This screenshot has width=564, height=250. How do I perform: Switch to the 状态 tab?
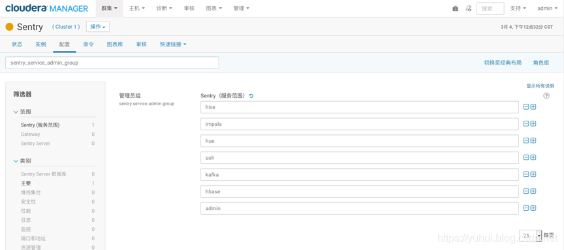coord(17,44)
